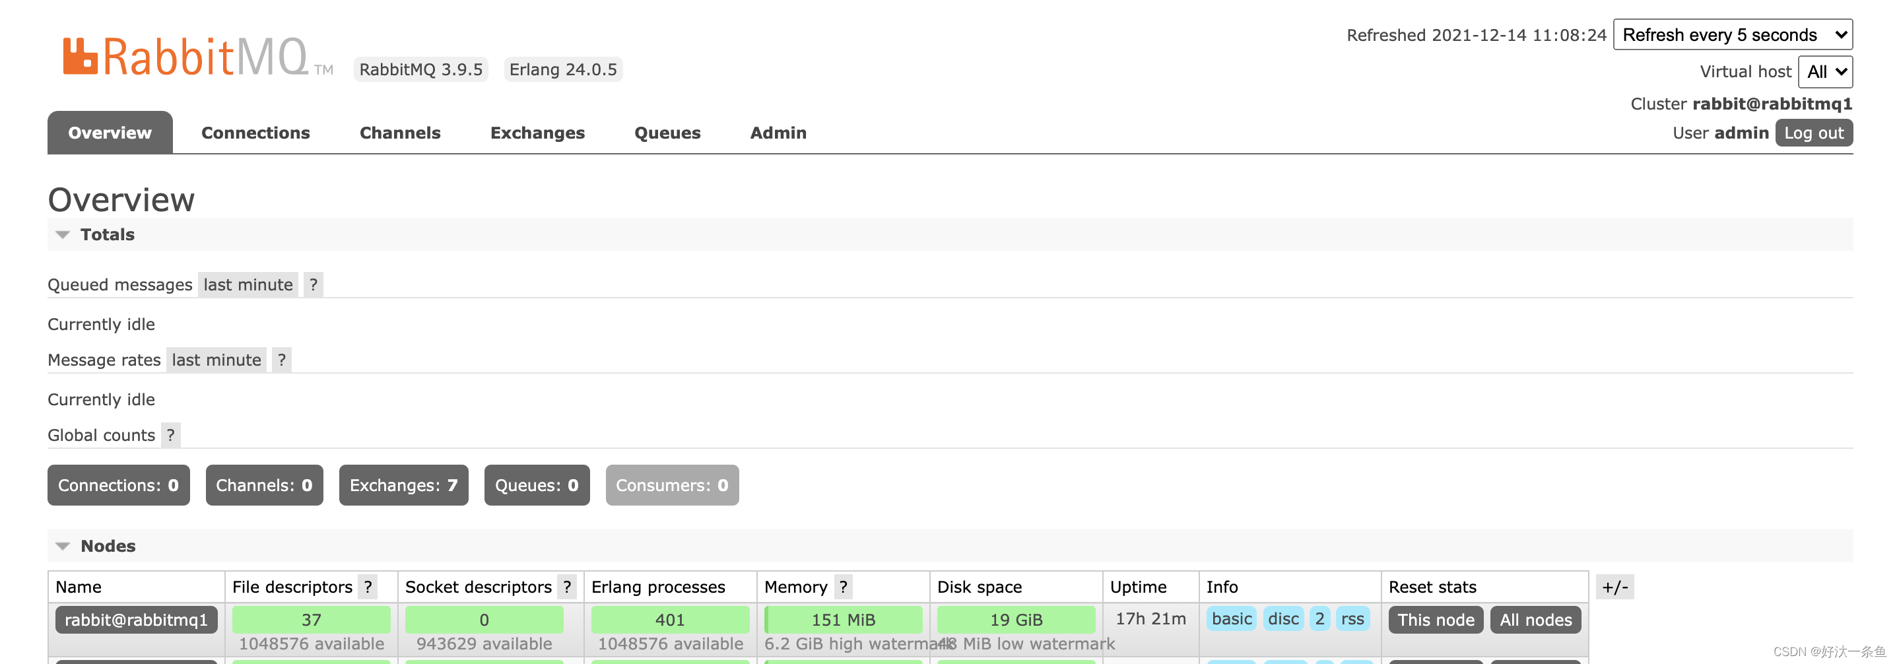Click cluster name rabbit@rabbitmq1
This screenshot has width=1897, height=664.
(x=1772, y=104)
